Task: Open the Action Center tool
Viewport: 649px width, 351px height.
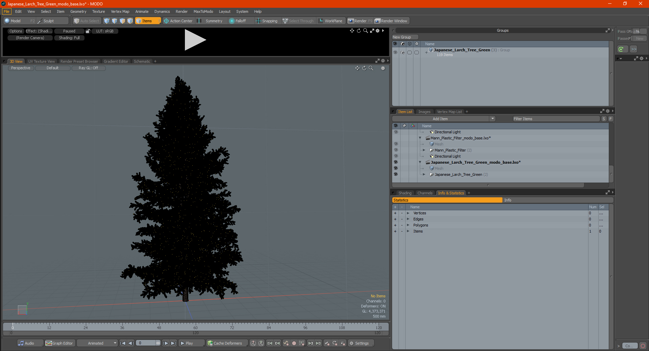Action: [x=178, y=21]
